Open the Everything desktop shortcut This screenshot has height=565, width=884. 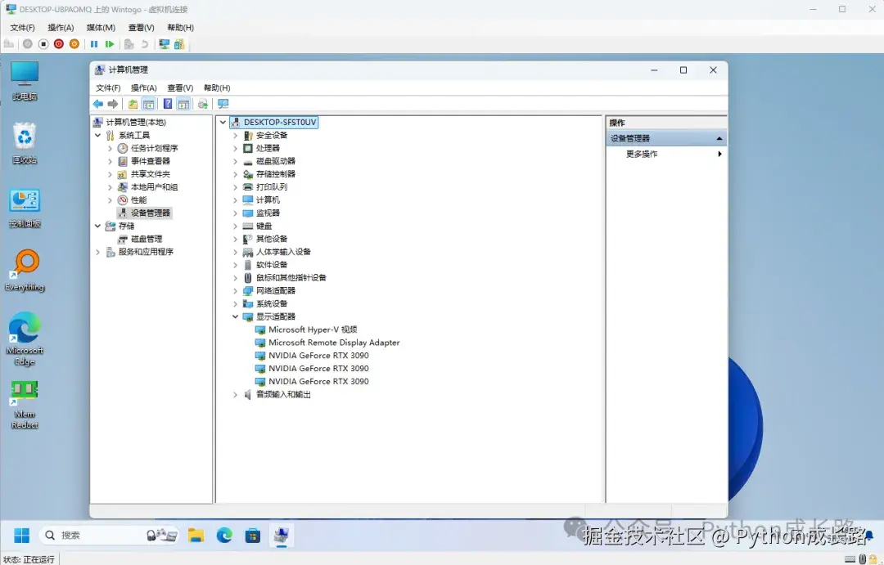(25, 271)
